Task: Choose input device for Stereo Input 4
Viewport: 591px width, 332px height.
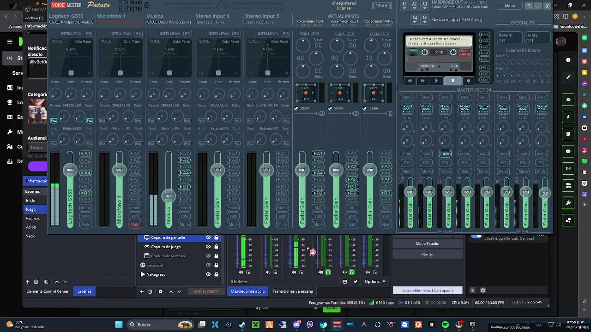Action: (x=212, y=22)
